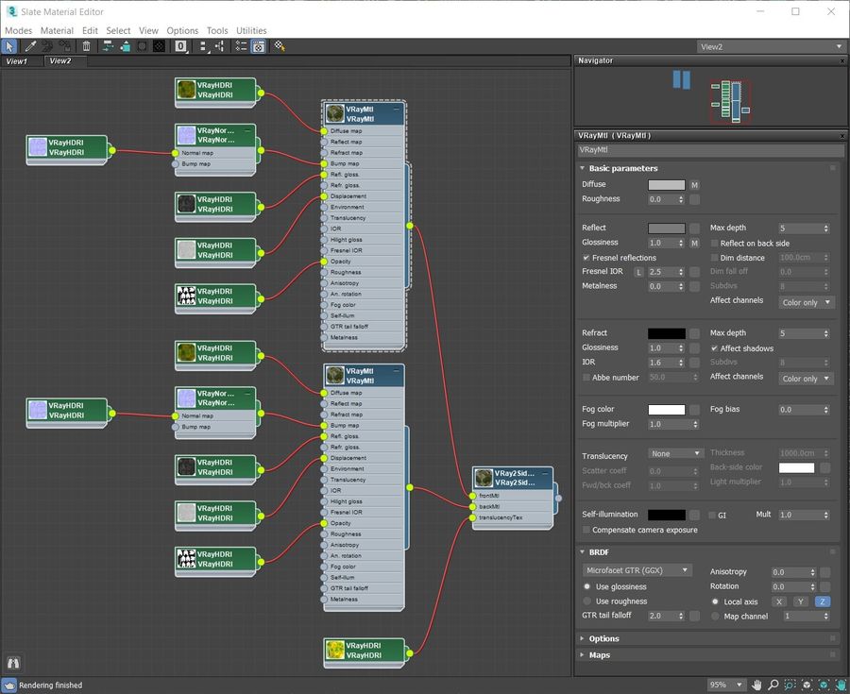Enable Abbe number checkbox
Image resolution: width=850 pixels, height=694 pixels.
pyautogui.click(x=586, y=378)
